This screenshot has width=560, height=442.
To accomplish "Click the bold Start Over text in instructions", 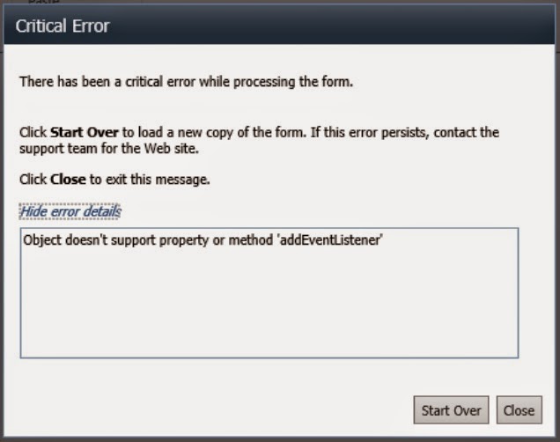I will (x=85, y=132).
